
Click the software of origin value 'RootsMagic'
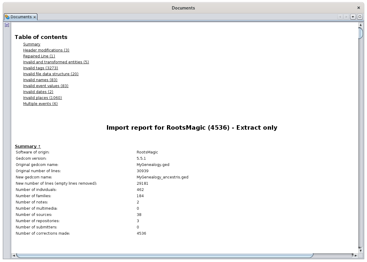[x=147, y=152]
